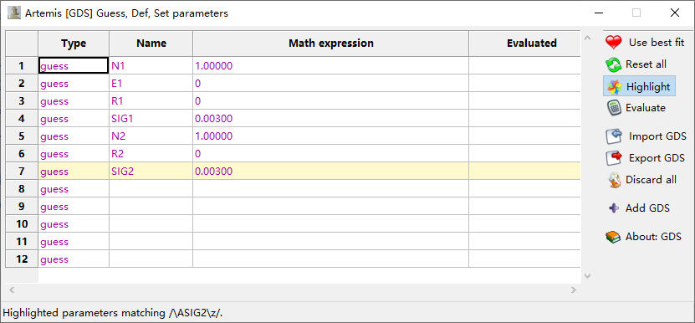Edit the Math expression cell for E1
This screenshot has height=323, width=695.
(x=330, y=84)
